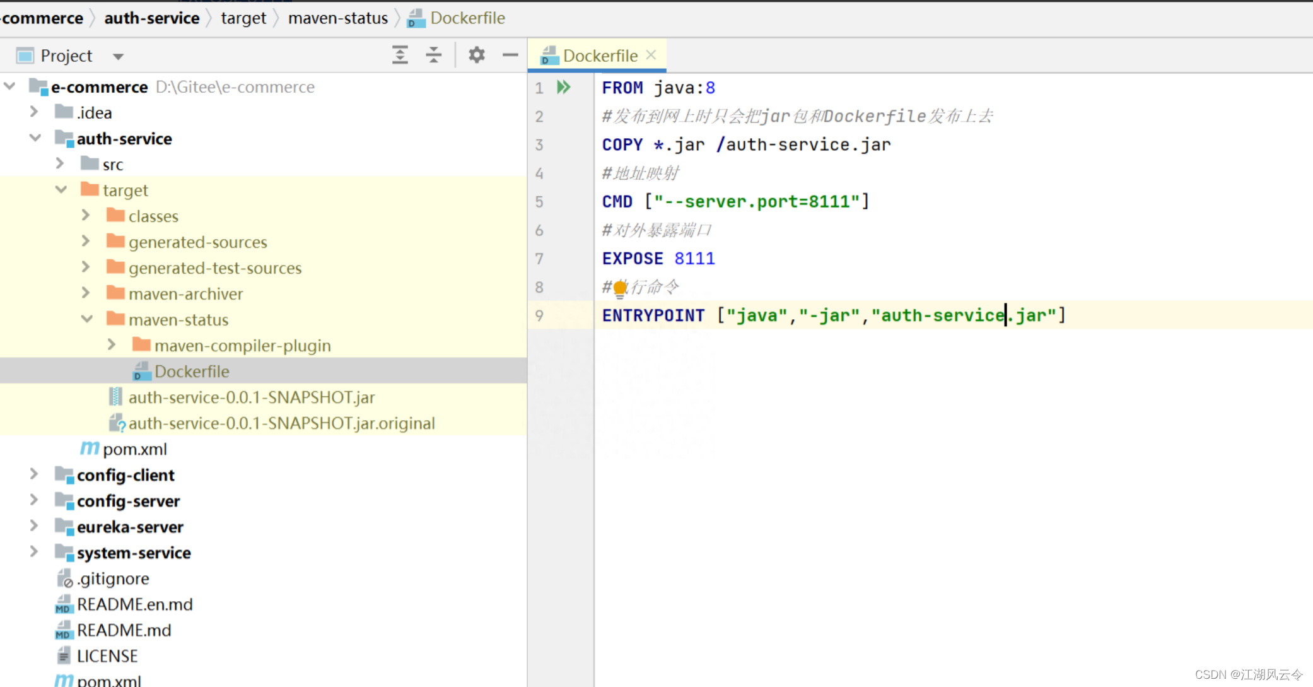Switch to the Dockerfile editor tab
The height and width of the screenshot is (687, 1313).
tap(599, 56)
